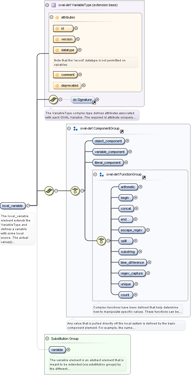Click the deprecated attribute box
This screenshot has width=196, height=375.
67,85
